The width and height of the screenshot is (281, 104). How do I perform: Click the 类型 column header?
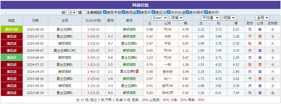tap(12, 21)
